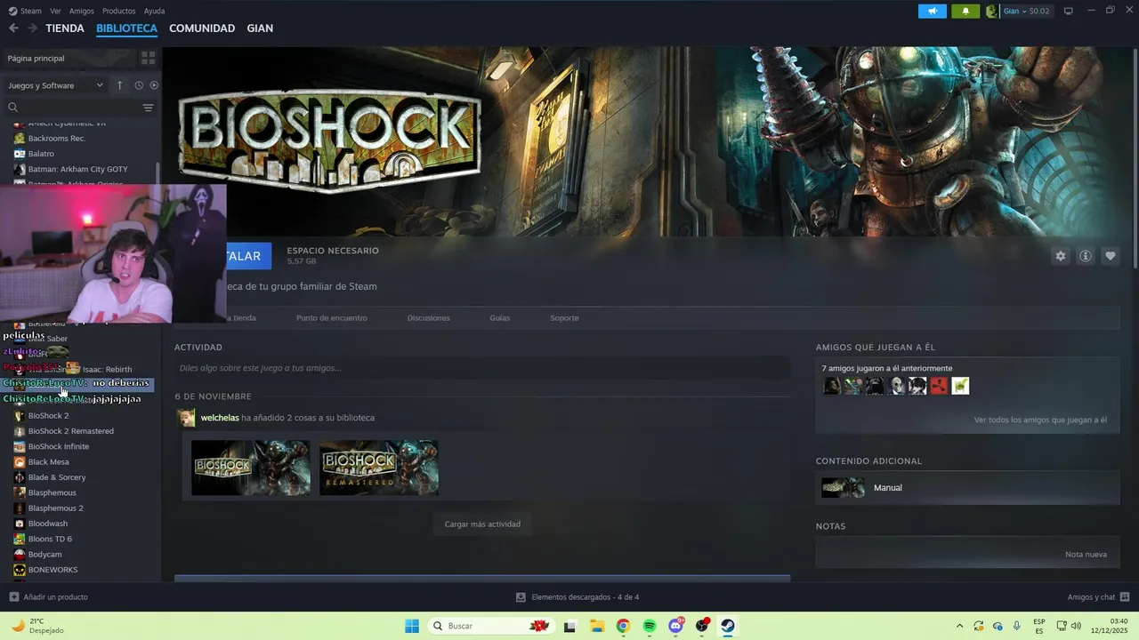Select Balatro in game list

pyautogui.click(x=41, y=154)
